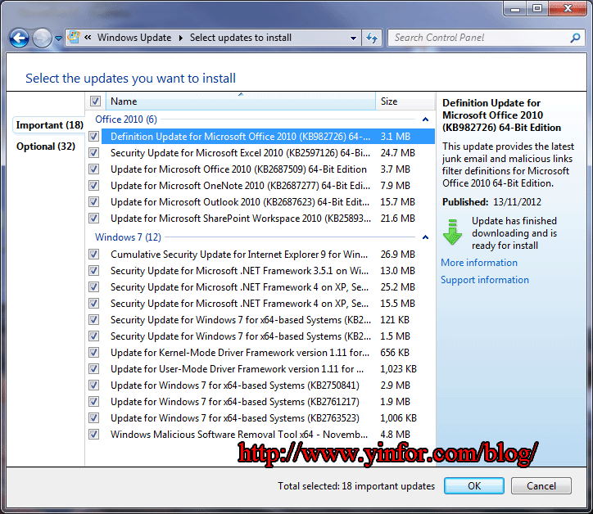Show hidden breadcrumb levels via double chevron
This screenshot has height=514, width=593.
click(x=88, y=37)
